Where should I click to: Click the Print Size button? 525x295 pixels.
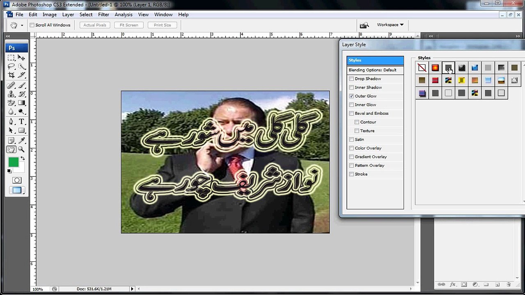click(x=162, y=25)
